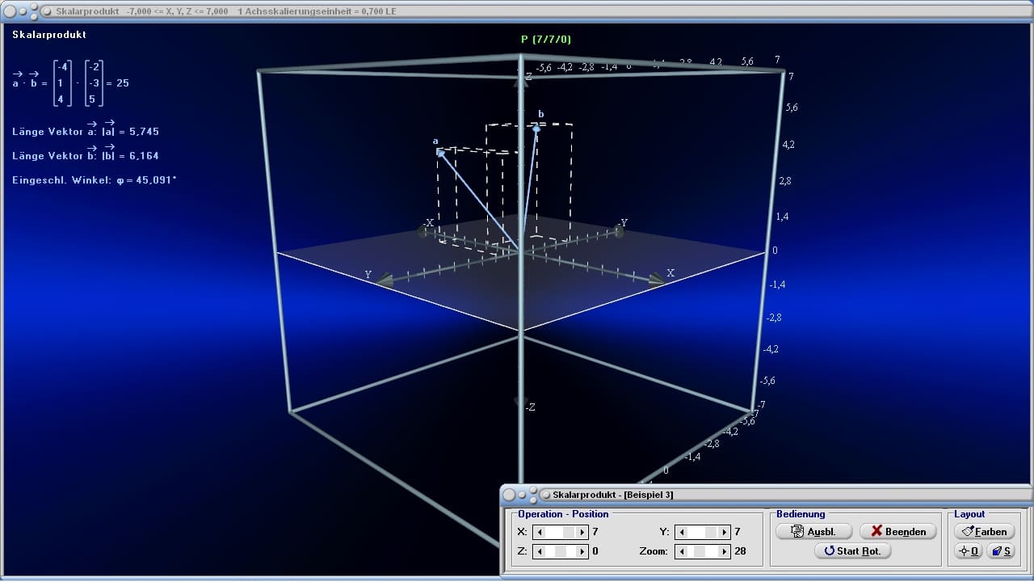Increase Y position with right arrow
This screenshot has width=1034, height=582.
(x=724, y=532)
